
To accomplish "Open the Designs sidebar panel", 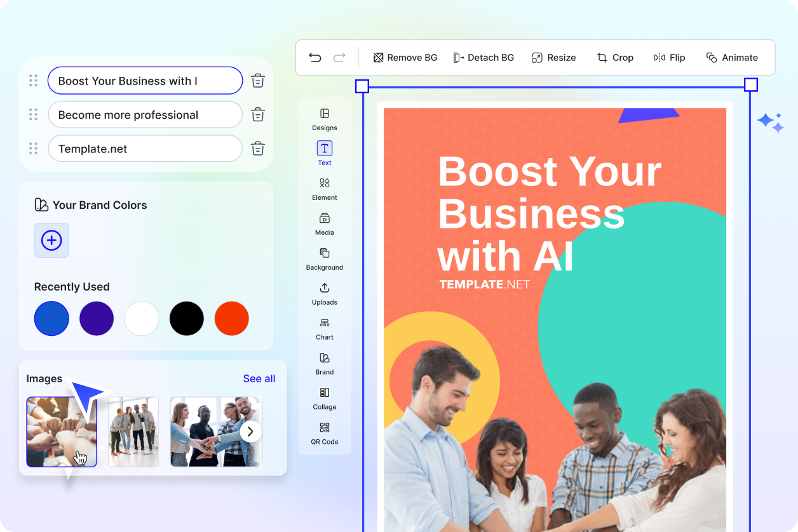I will [x=325, y=119].
